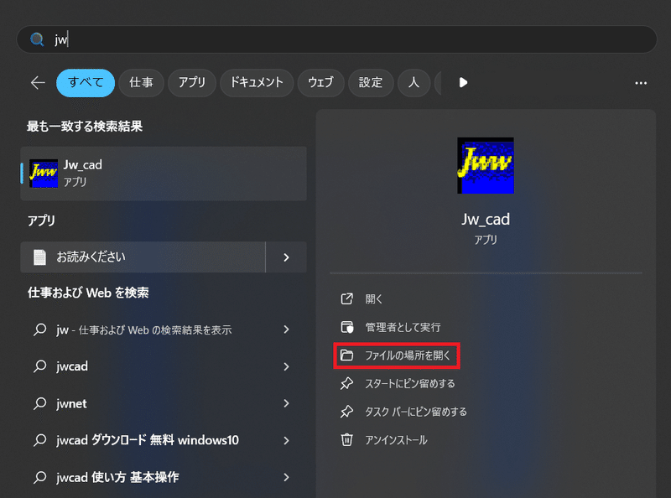Click the folder icon for ファイルの場所を開く
Image resolution: width=671 pixels, height=498 pixels.
coord(346,355)
